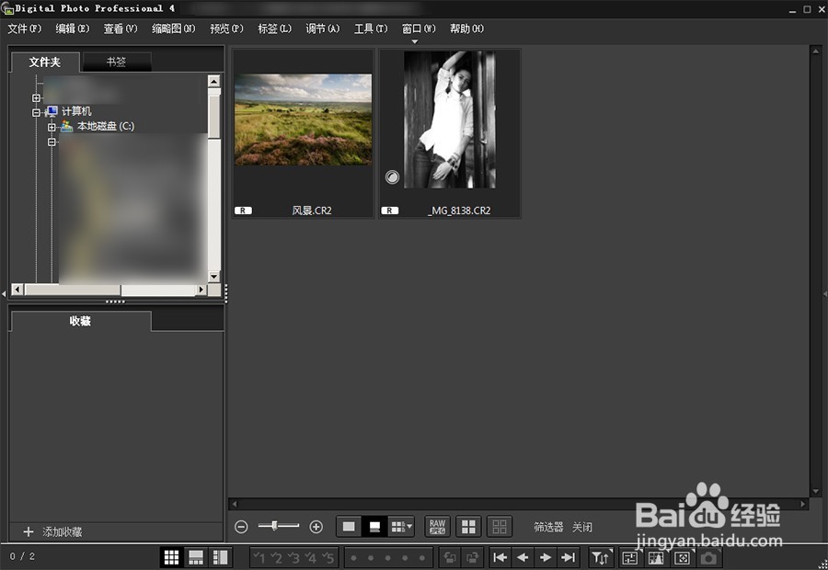Select the 风景.CR2 landscape thumbnail
The height and width of the screenshot is (570, 828).
click(x=303, y=133)
